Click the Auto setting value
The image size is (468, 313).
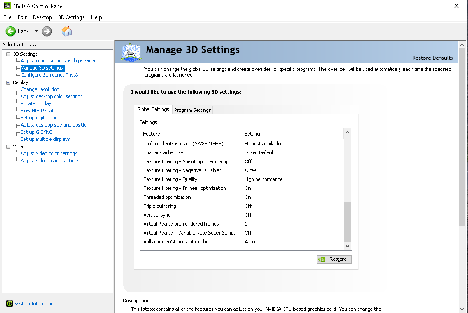(x=249, y=242)
